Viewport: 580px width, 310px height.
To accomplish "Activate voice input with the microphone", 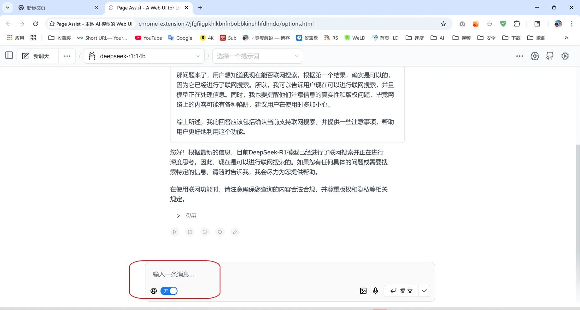I will (375, 291).
